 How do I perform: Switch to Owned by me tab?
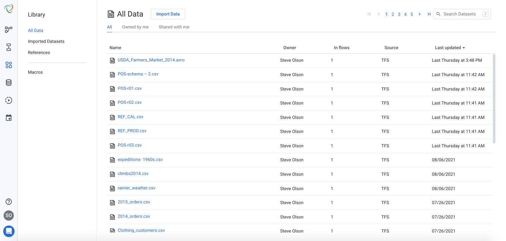coord(135,27)
